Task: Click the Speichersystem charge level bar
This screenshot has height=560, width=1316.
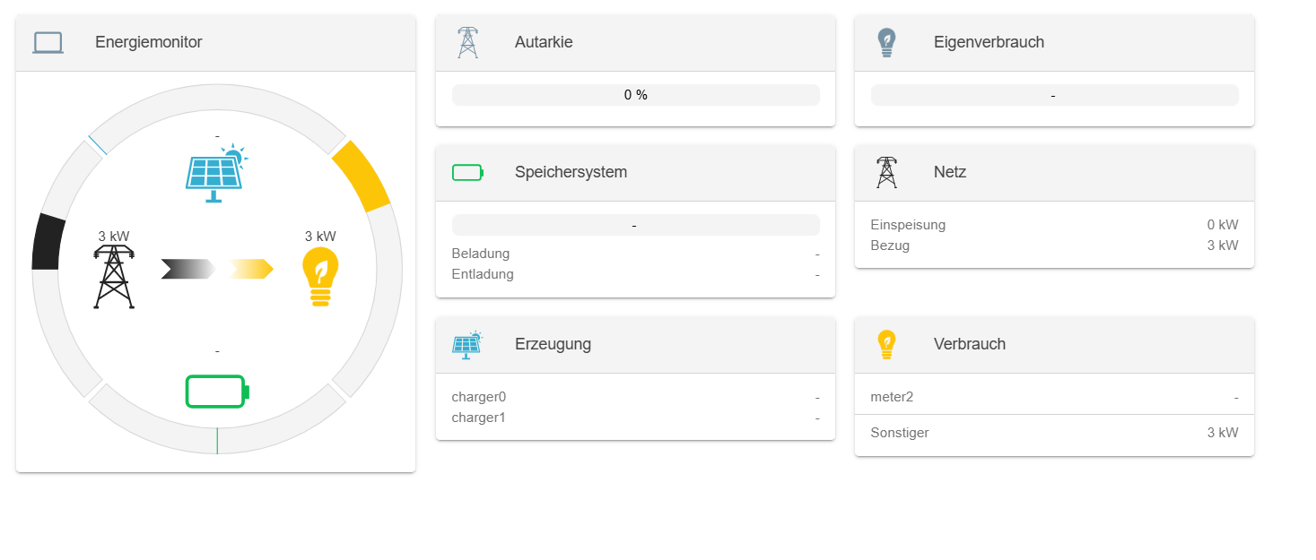Action: [635, 226]
